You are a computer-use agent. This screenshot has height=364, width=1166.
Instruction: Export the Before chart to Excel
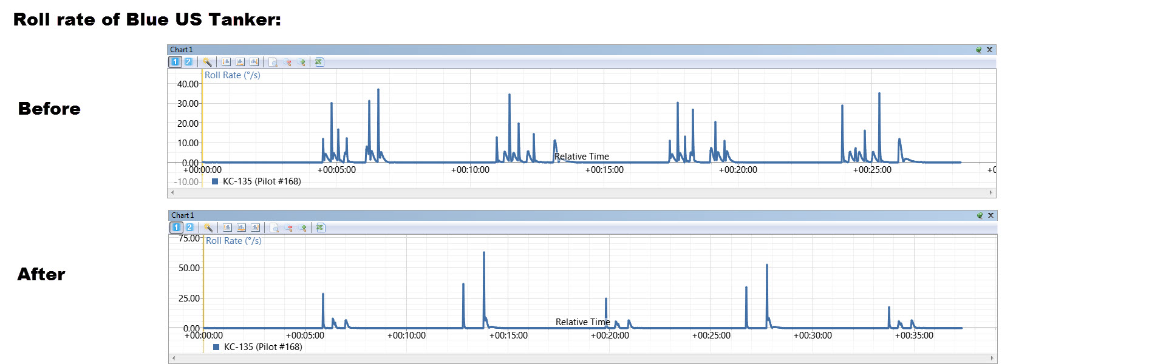[319, 62]
